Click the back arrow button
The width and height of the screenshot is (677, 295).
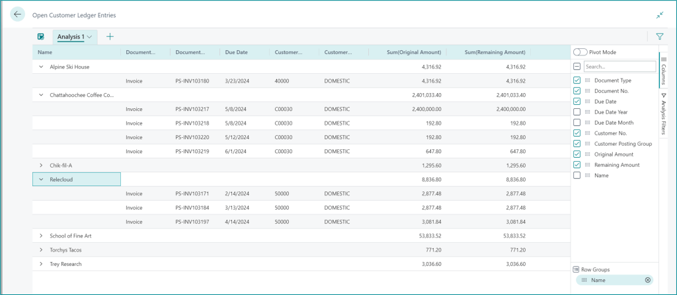point(18,15)
